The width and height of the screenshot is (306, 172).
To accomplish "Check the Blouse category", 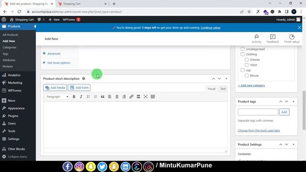I will 247,75.
